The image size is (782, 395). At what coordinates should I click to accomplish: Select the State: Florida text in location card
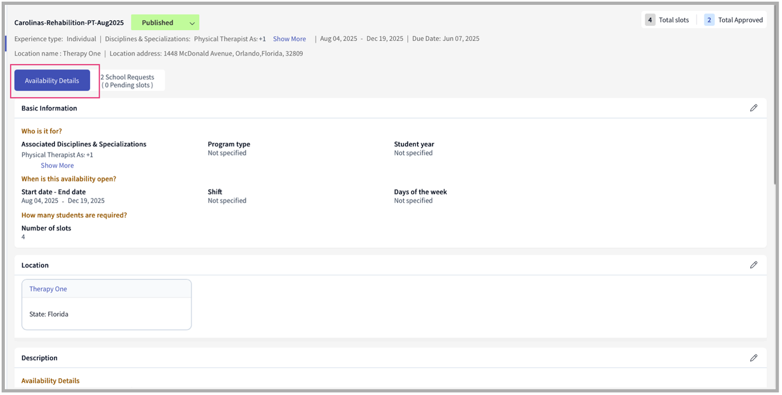point(49,314)
